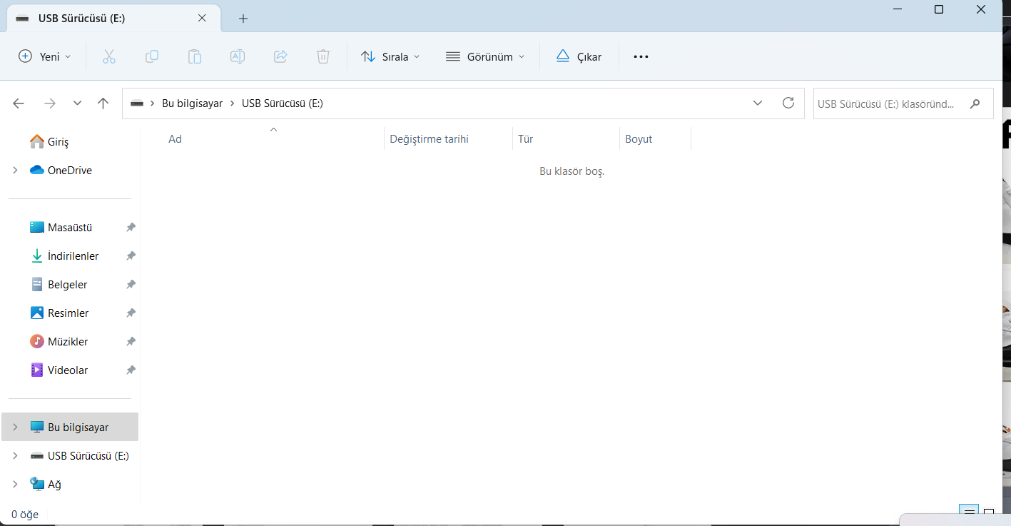Expand the address bar history dropdown

pyautogui.click(x=758, y=103)
